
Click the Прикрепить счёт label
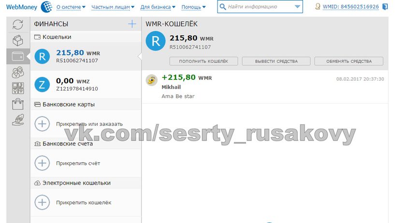[x=78, y=163]
